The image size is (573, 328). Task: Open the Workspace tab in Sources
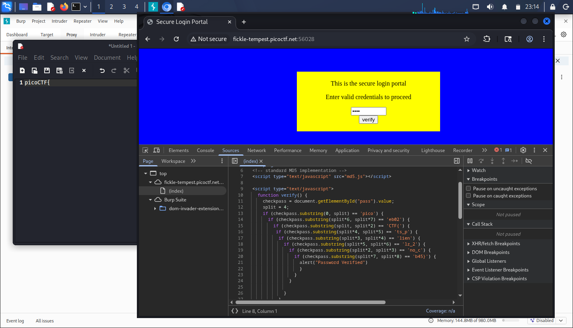point(173,161)
